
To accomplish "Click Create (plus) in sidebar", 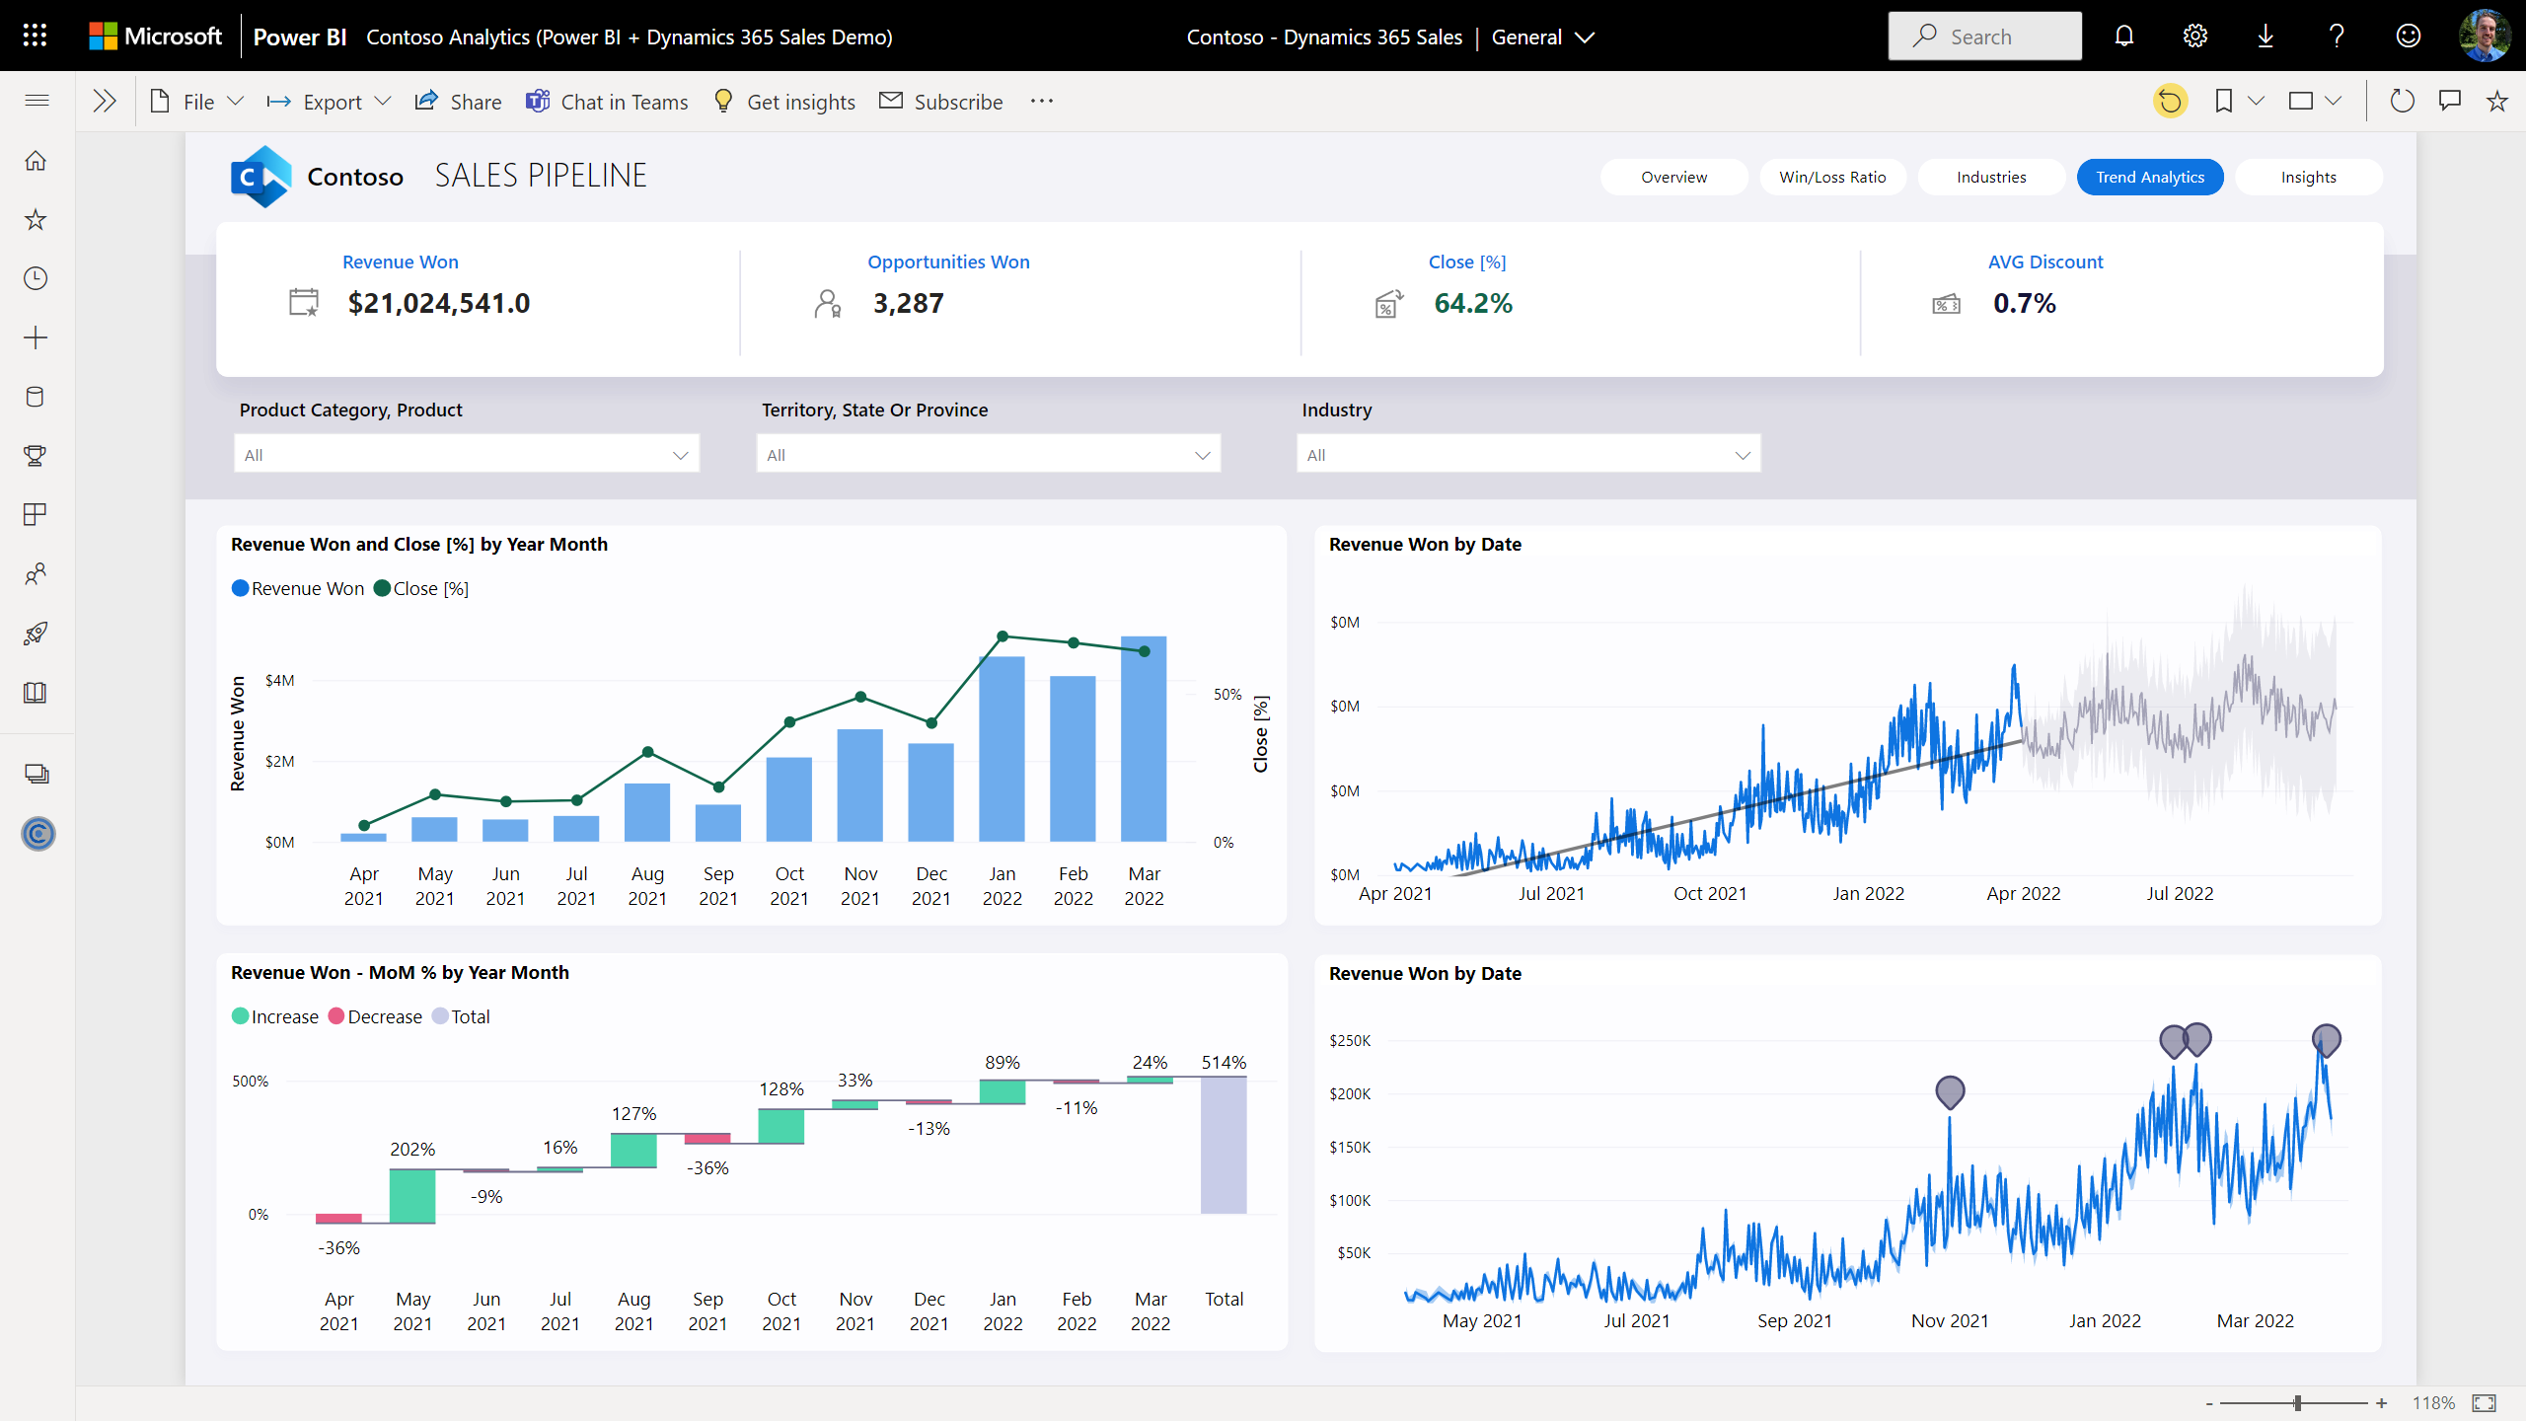I will click(36, 337).
